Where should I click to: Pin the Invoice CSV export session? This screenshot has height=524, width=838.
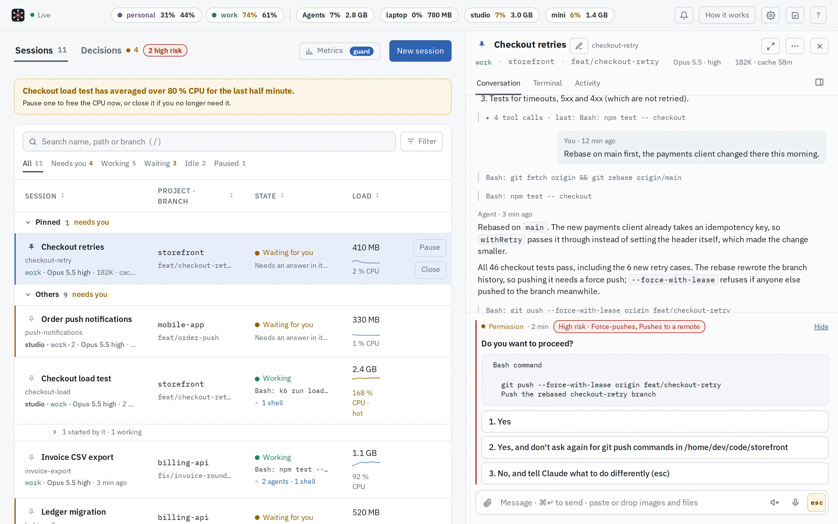pos(31,457)
